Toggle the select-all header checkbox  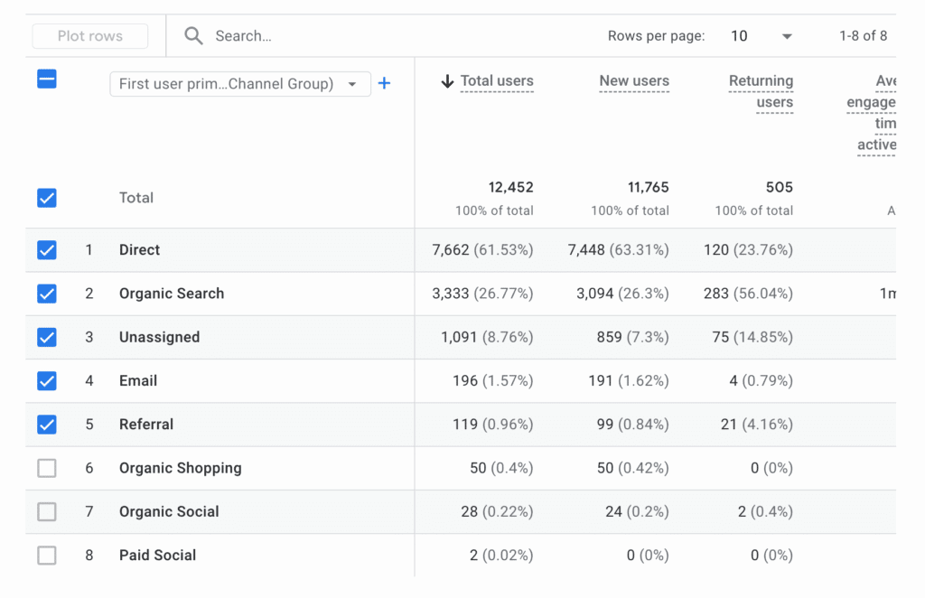(47, 79)
